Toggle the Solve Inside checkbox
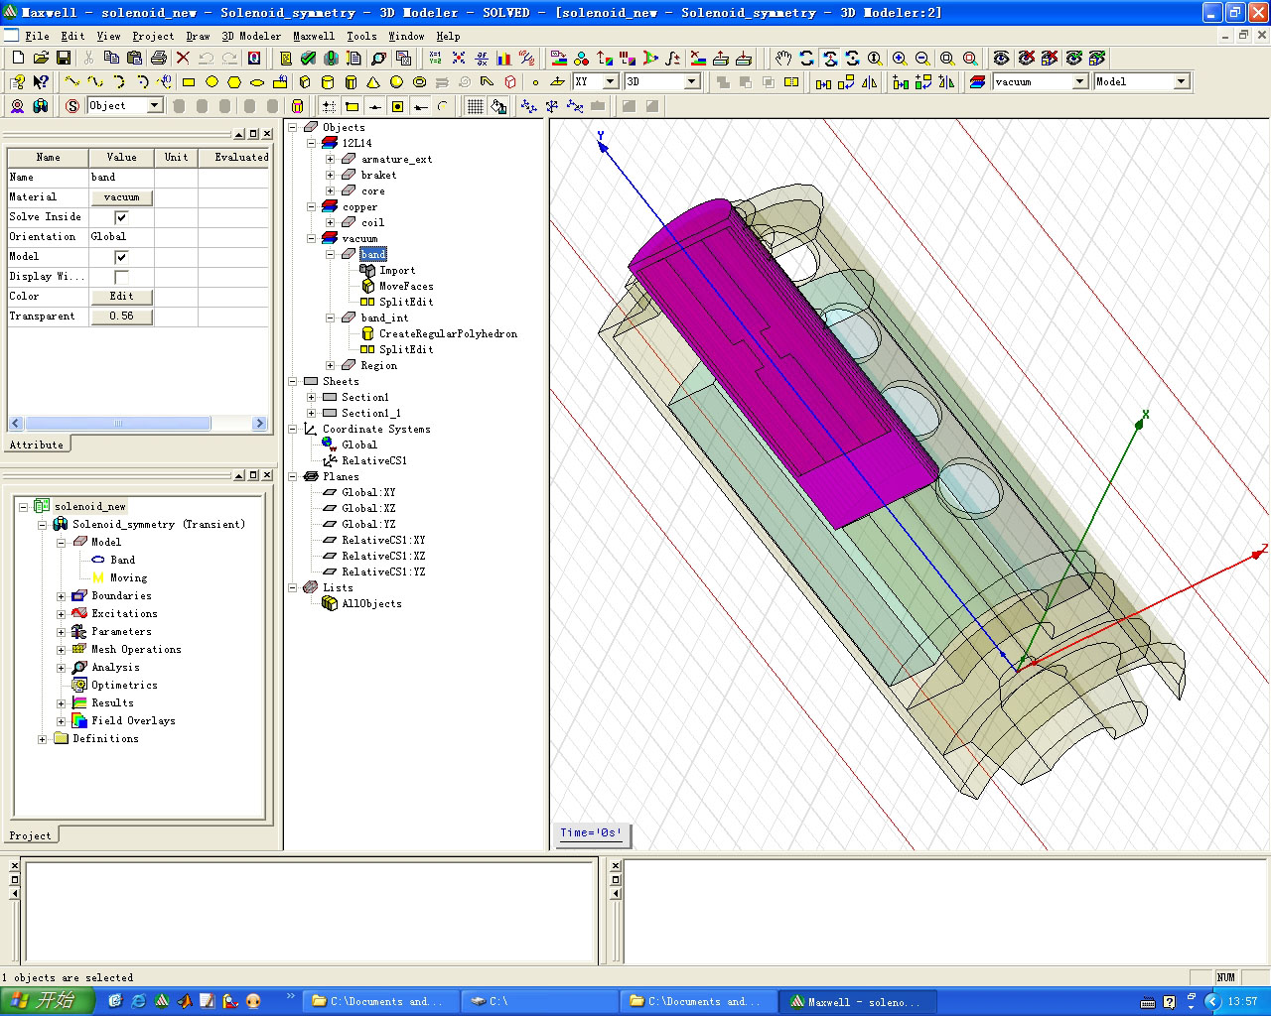 tap(121, 217)
